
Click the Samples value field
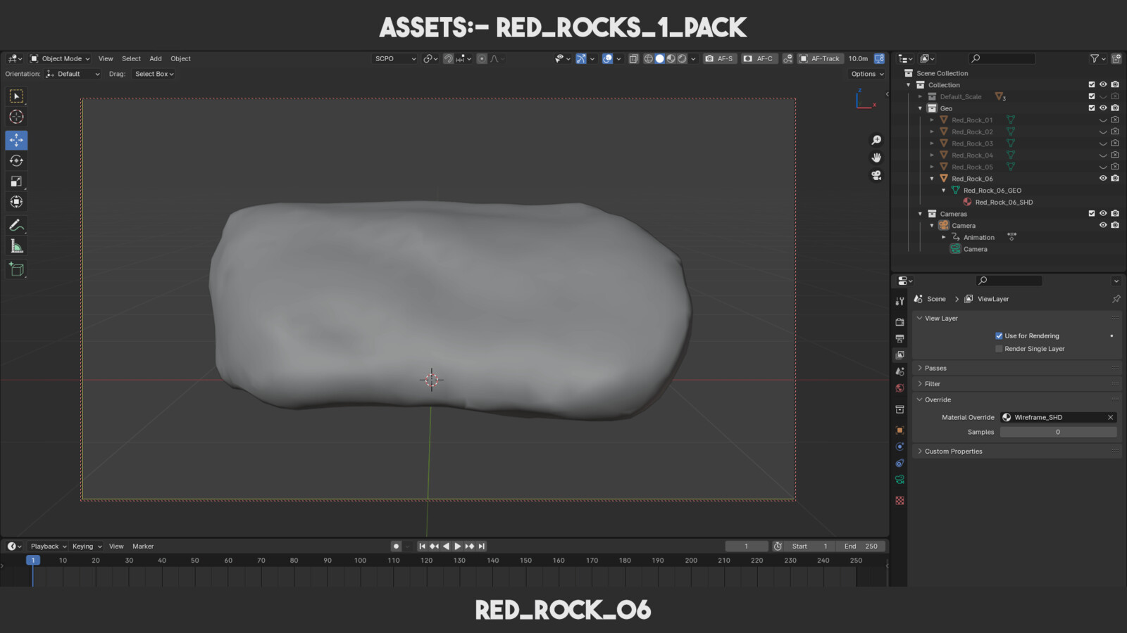pyautogui.click(x=1058, y=433)
